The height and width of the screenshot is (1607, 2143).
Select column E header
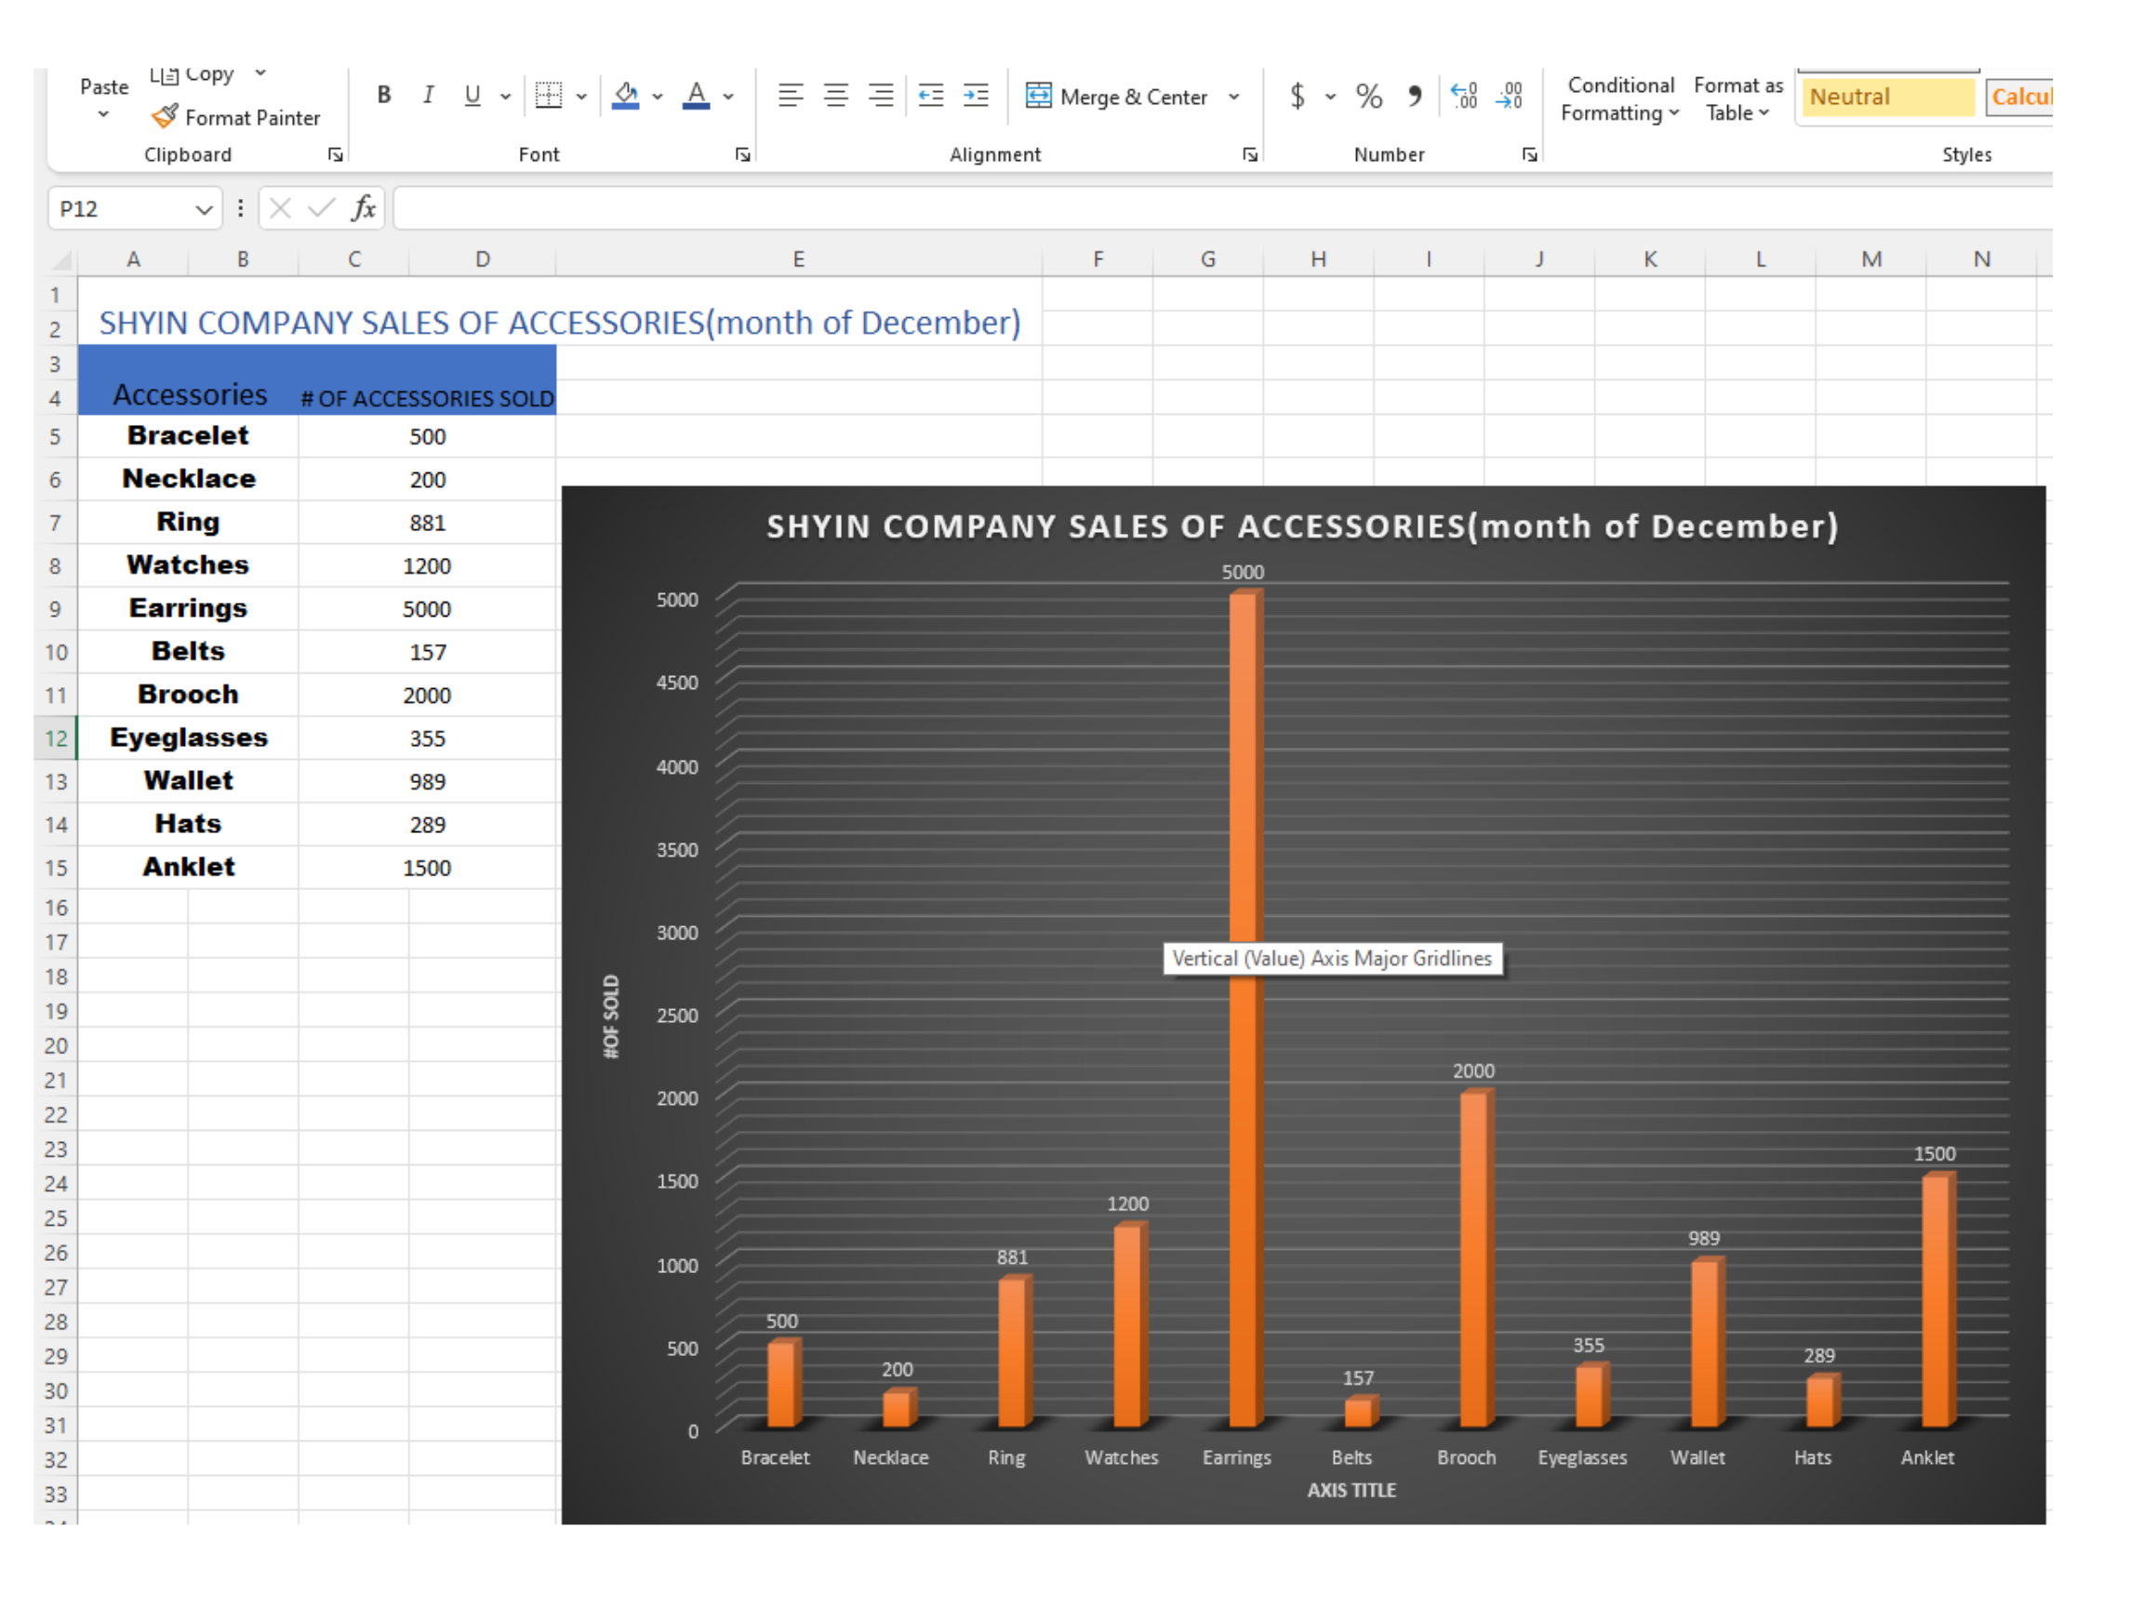798,259
